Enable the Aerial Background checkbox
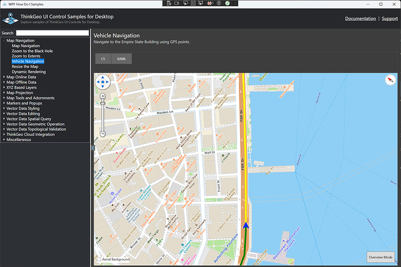The image size is (401, 267). tap(99, 259)
